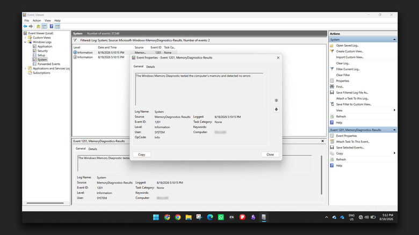This screenshot has width=419, height=235.
Task: Click Refresh under the System actions section
Action: pyautogui.click(x=341, y=116)
